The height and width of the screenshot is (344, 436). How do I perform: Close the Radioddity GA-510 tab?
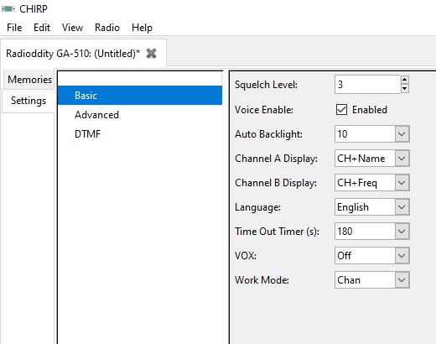click(151, 53)
